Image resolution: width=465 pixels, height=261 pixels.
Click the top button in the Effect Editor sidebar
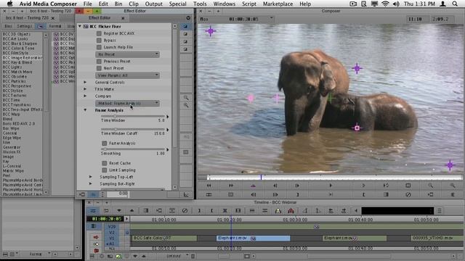[186, 26]
